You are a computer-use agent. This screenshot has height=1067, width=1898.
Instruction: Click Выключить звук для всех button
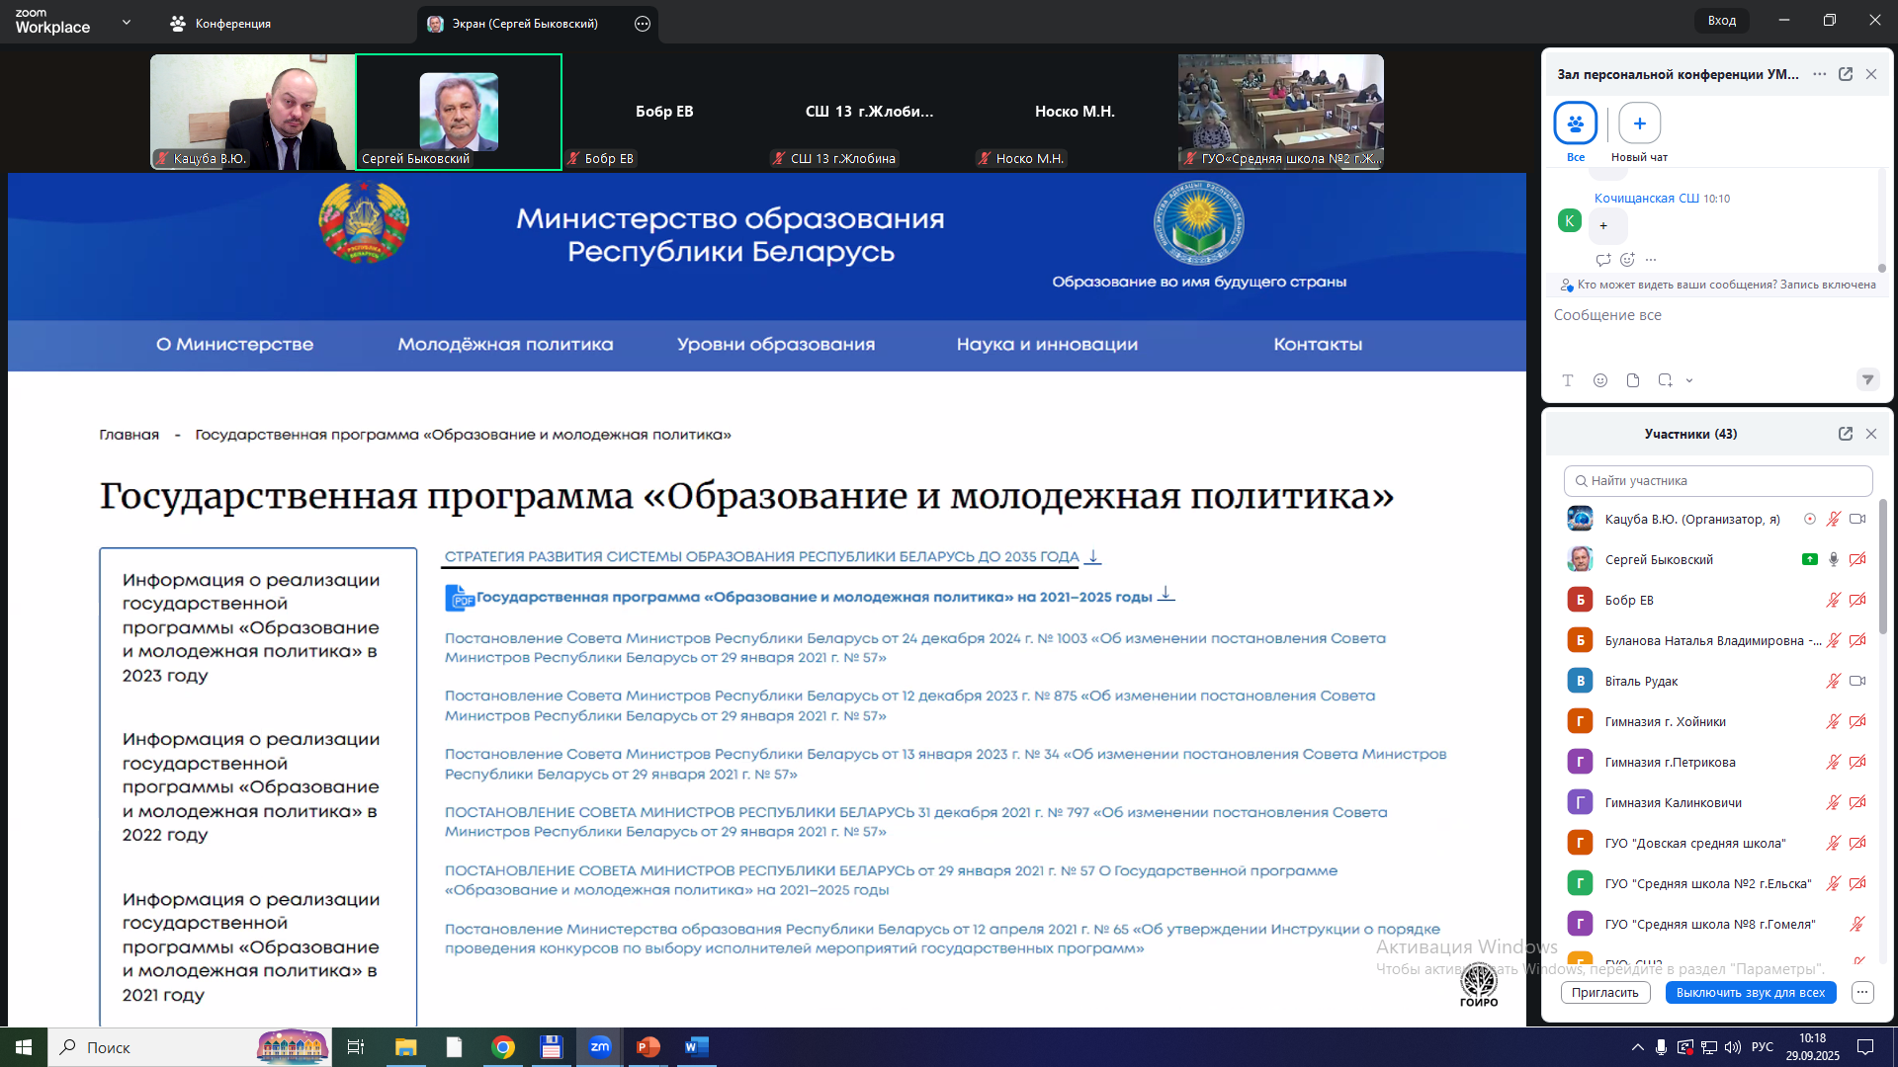pos(1750,992)
